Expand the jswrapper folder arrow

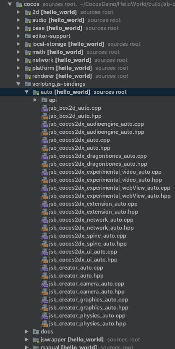(27, 340)
